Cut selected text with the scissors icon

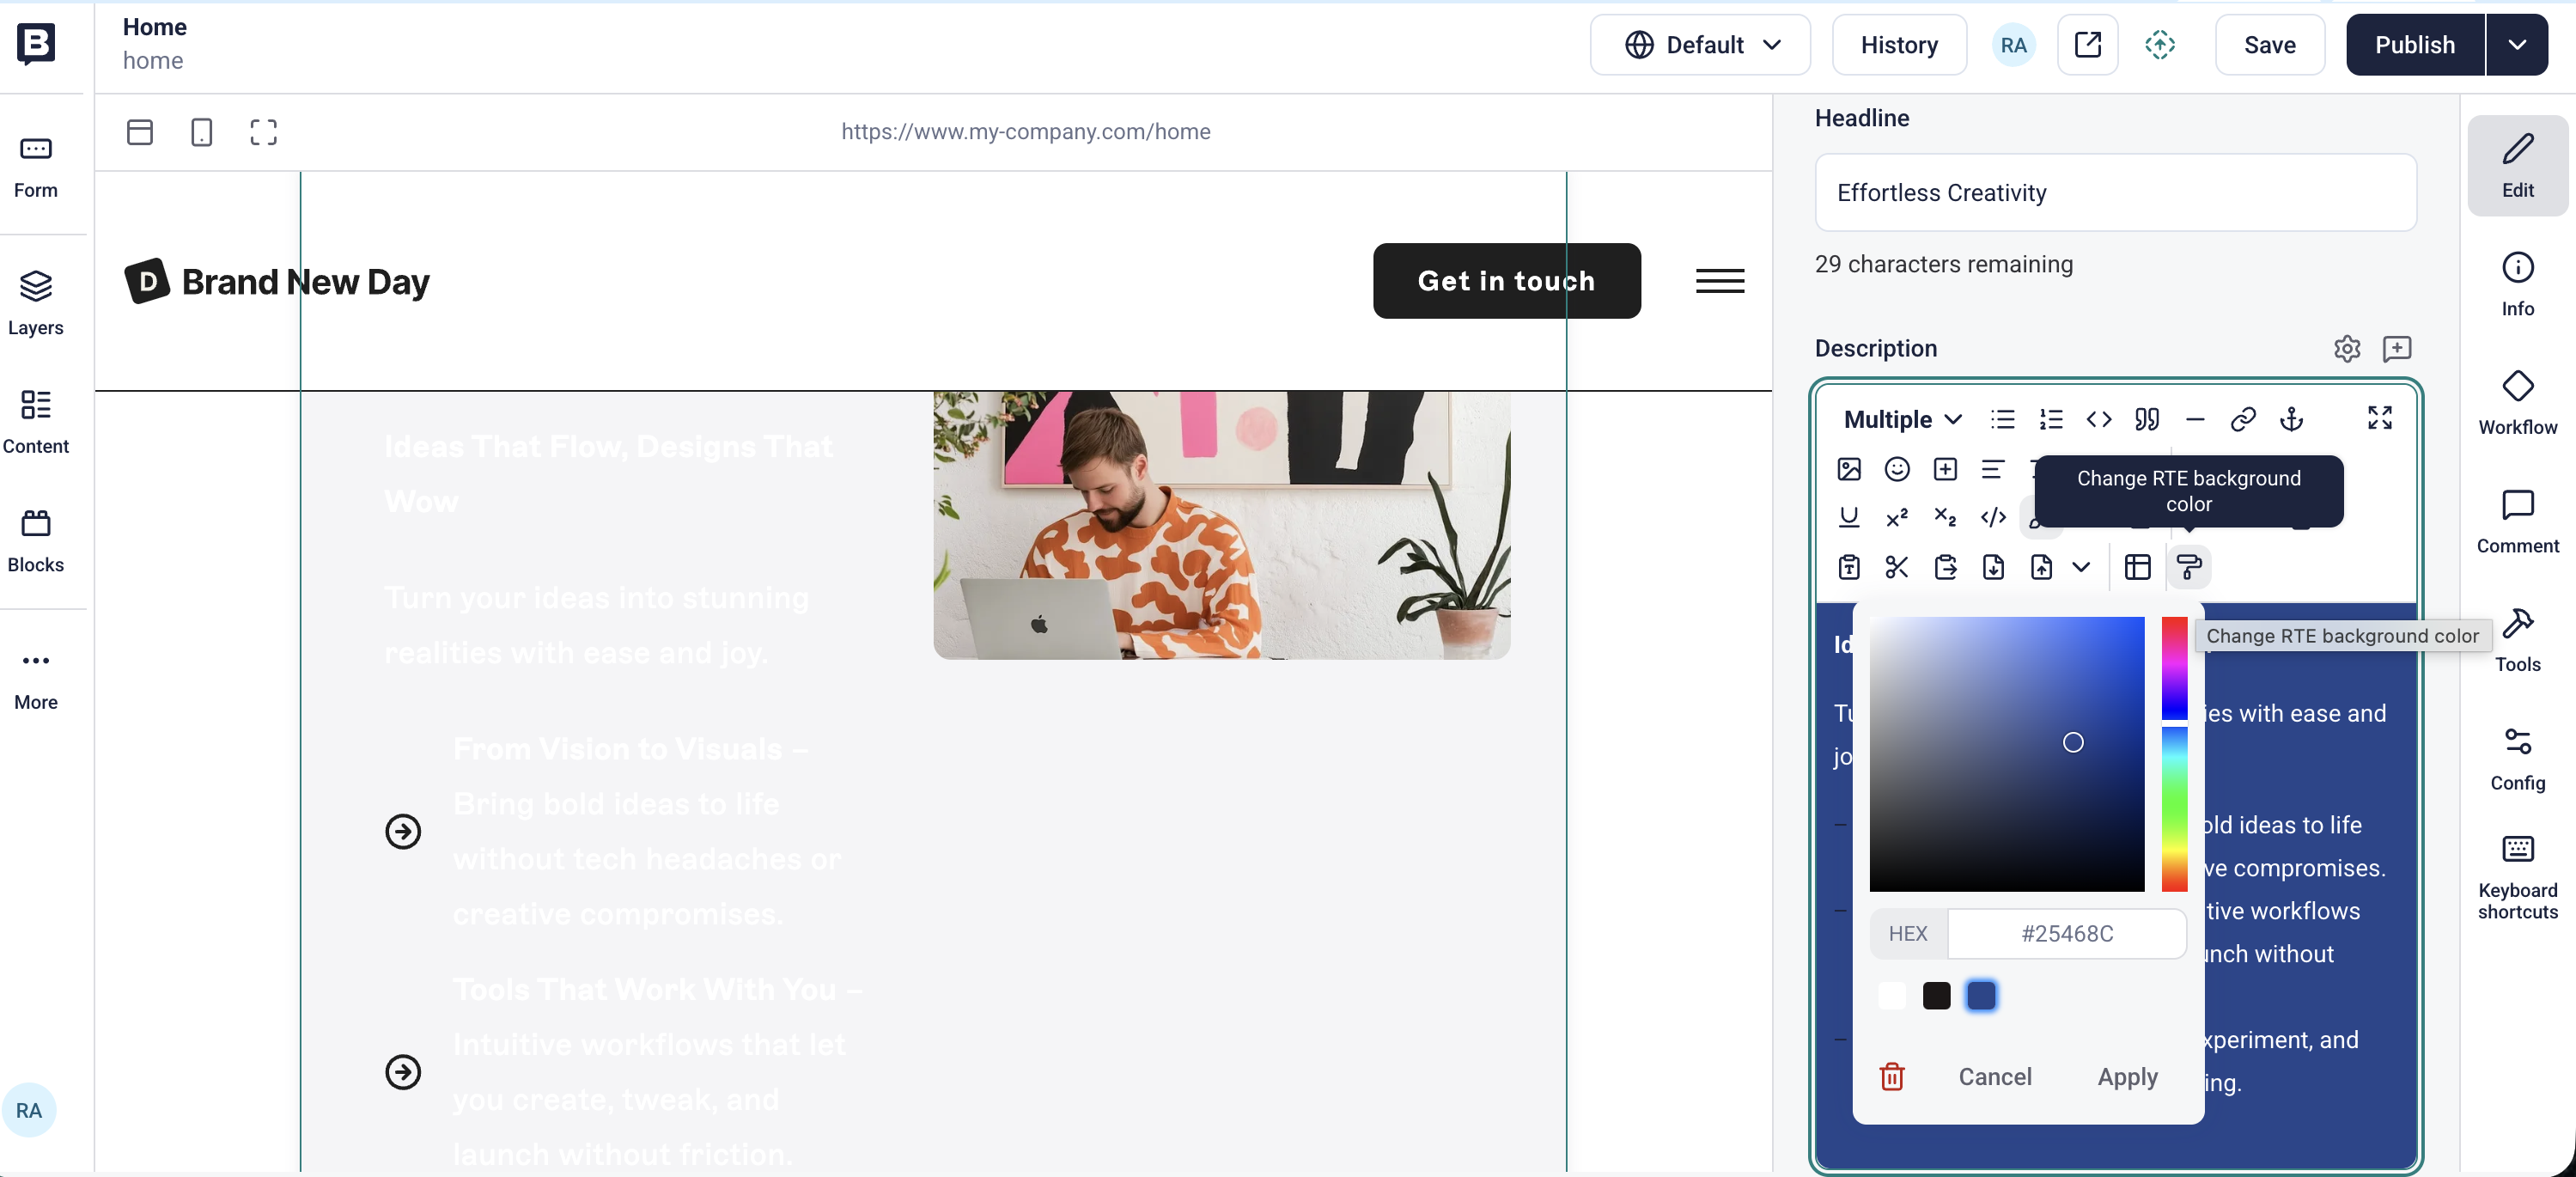click(x=1896, y=567)
